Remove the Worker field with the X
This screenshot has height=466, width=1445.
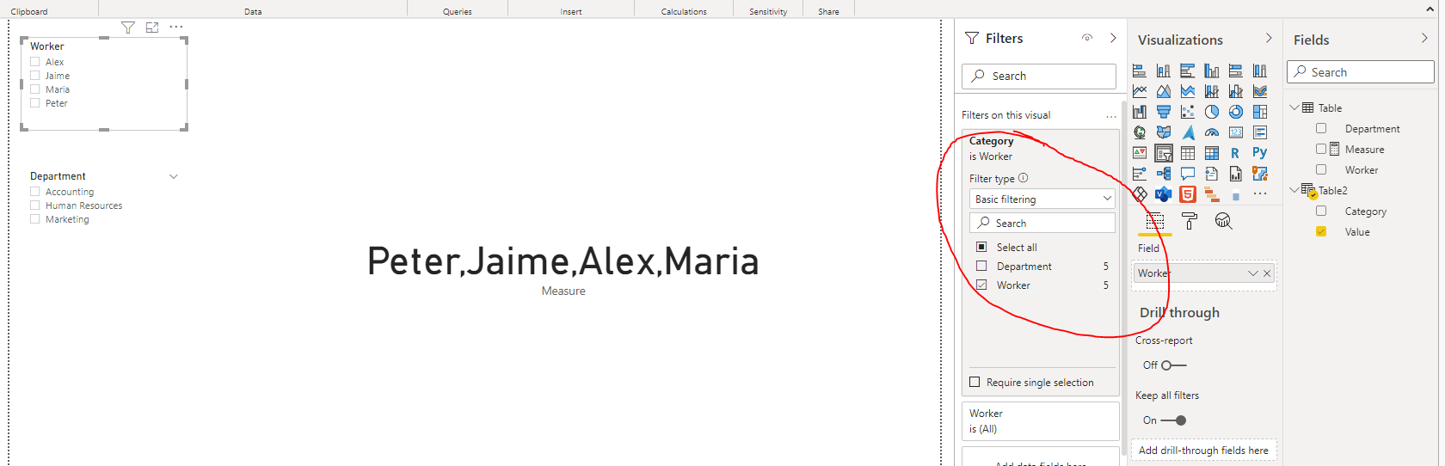(1267, 273)
